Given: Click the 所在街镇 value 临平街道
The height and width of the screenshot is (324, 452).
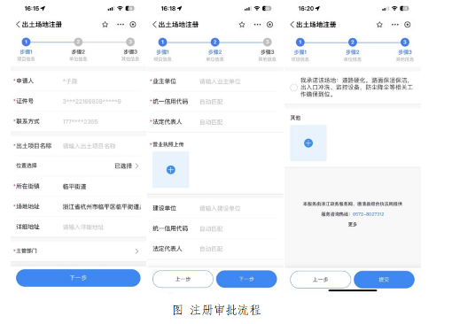Looking at the screenshot, I should [x=74, y=187].
